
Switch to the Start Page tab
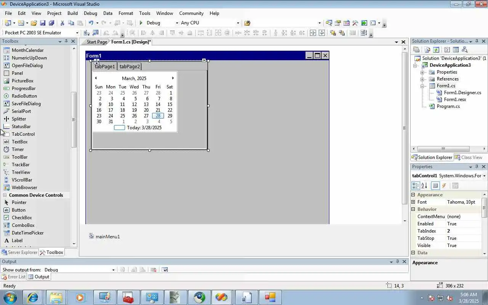click(97, 42)
